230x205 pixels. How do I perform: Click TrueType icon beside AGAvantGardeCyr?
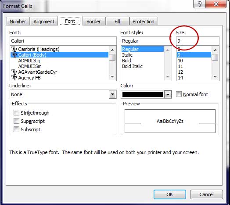tap(14, 72)
